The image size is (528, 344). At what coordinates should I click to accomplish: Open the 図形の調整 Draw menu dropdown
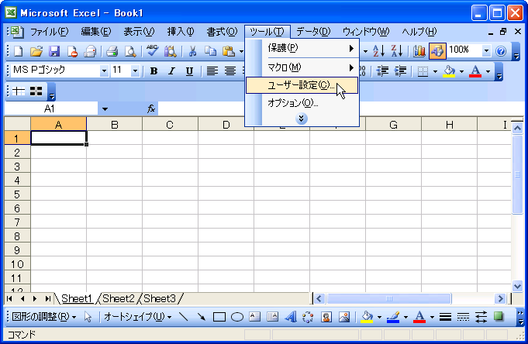point(43,317)
